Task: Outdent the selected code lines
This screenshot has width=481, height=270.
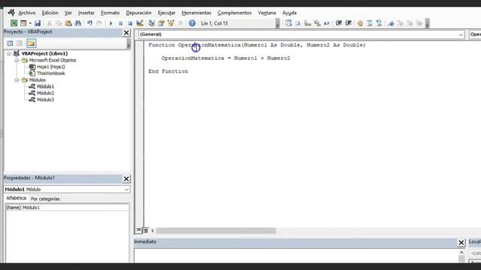Action: pyautogui.click(x=348, y=23)
